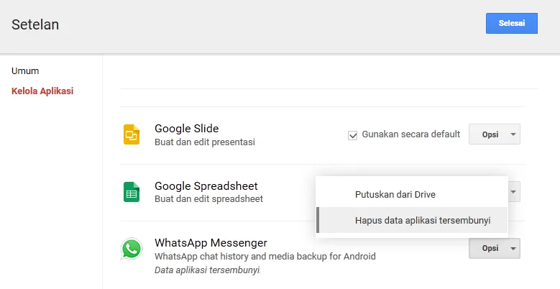Select the Kelola Aplikasi tab
The image size is (560, 289).
42,91
